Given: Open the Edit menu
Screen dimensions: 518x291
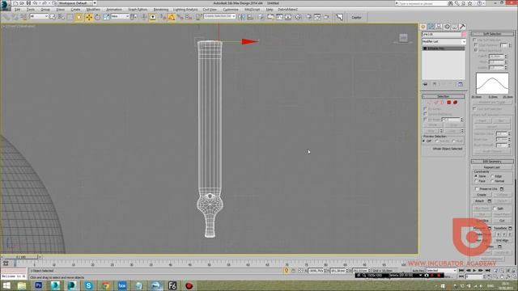Looking at the screenshot, I should pos(17,10).
